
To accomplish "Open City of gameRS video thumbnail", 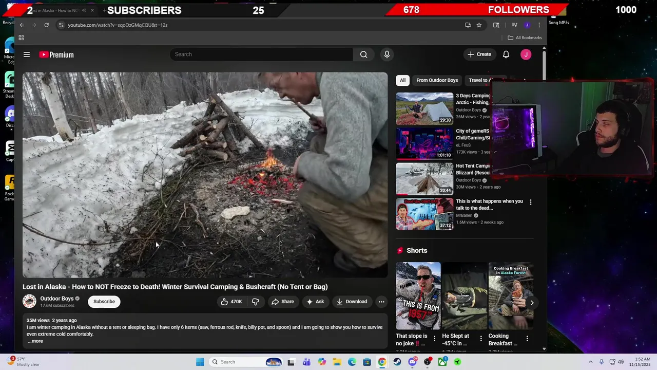I will (424, 144).
